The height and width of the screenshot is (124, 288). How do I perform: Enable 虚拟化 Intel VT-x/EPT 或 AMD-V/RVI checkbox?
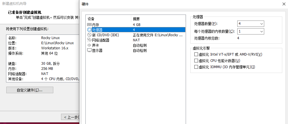[x=196, y=54]
